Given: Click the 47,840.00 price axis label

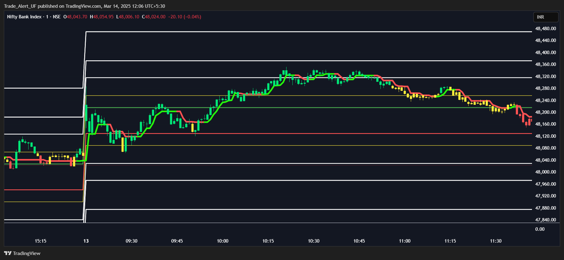Looking at the screenshot, I should (x=545, y=220).
